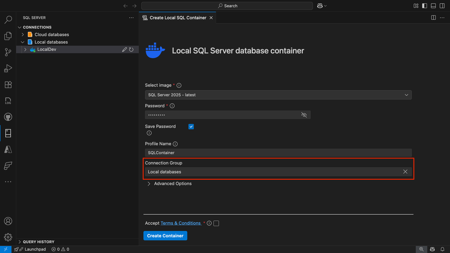The height and width of the screenshot is (253, 450).
Task: Open Copilot status in status bar
Action: (x=432, y=249)
